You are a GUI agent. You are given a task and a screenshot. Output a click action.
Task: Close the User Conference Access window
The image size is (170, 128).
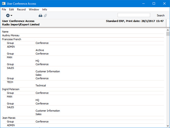(x=164, y=4)
